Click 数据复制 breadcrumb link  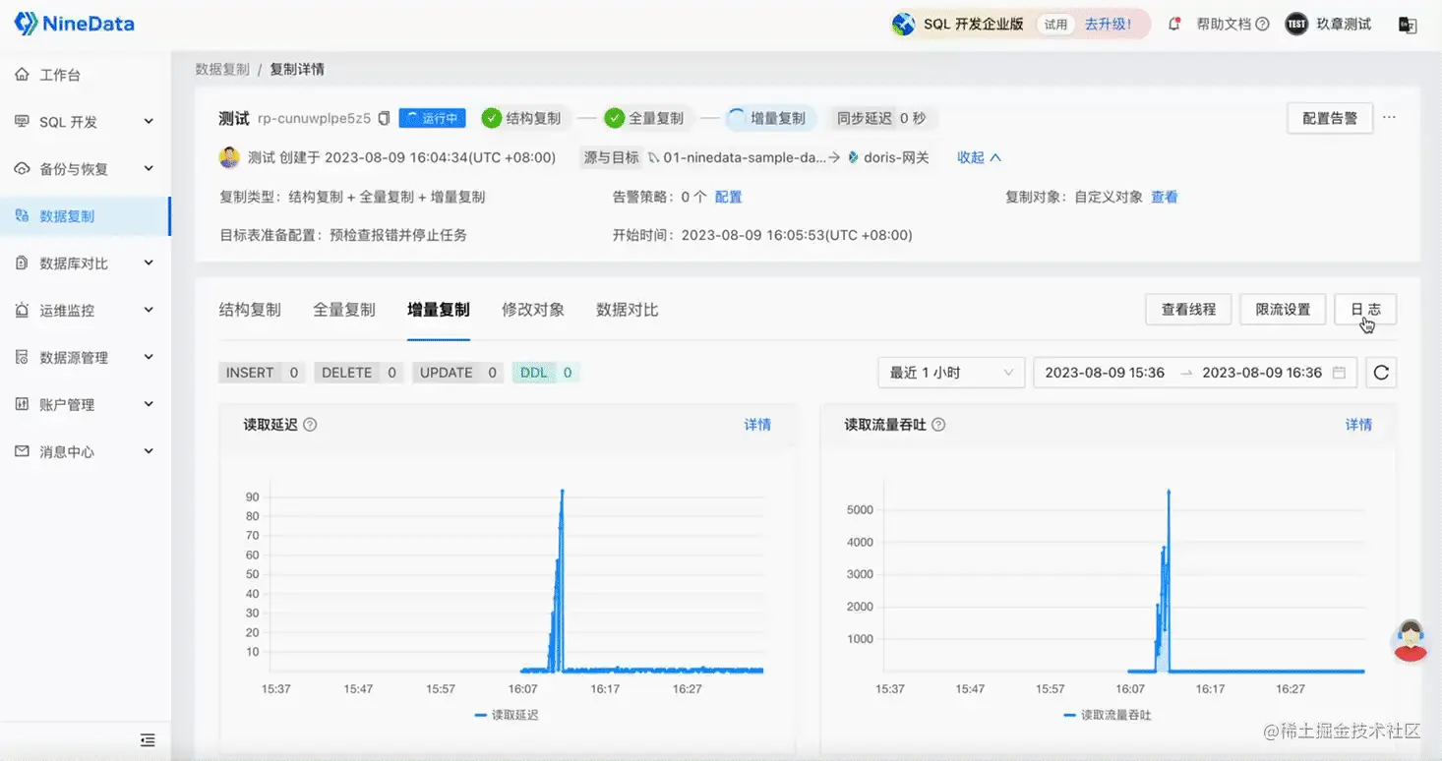pos(222,70)
